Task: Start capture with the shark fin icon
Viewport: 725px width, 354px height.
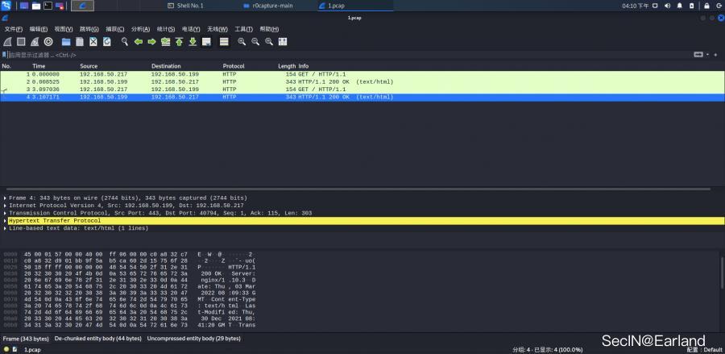Action: (7, 41)
